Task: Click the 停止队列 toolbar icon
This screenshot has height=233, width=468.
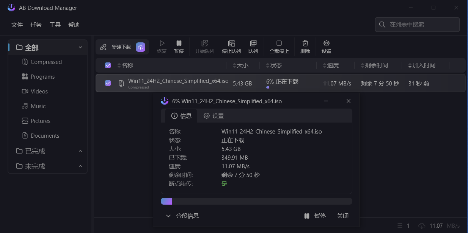Action: pyautogui.click(x=231, y=43)
